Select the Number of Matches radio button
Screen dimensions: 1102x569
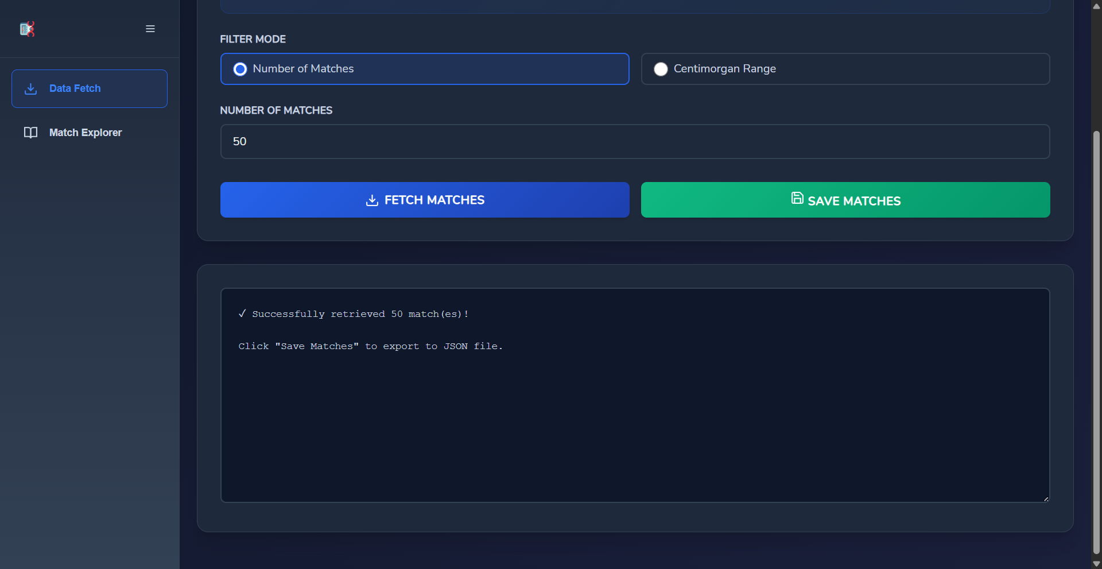[240, 69]
